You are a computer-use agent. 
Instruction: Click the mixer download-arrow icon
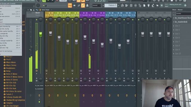pyautogui.click(x=34, y=10)
